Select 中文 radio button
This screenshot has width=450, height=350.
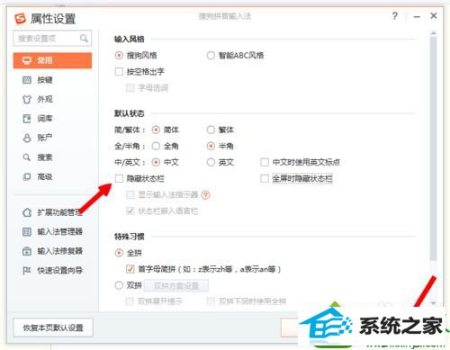coord(156,162)
